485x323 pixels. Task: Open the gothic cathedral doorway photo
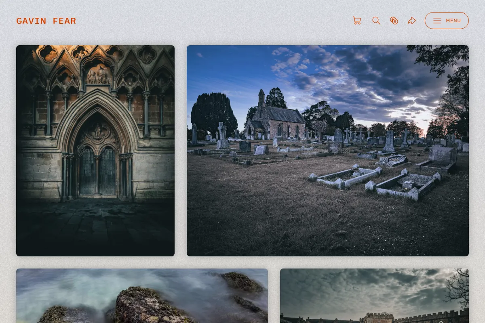[x=95, y=151]
